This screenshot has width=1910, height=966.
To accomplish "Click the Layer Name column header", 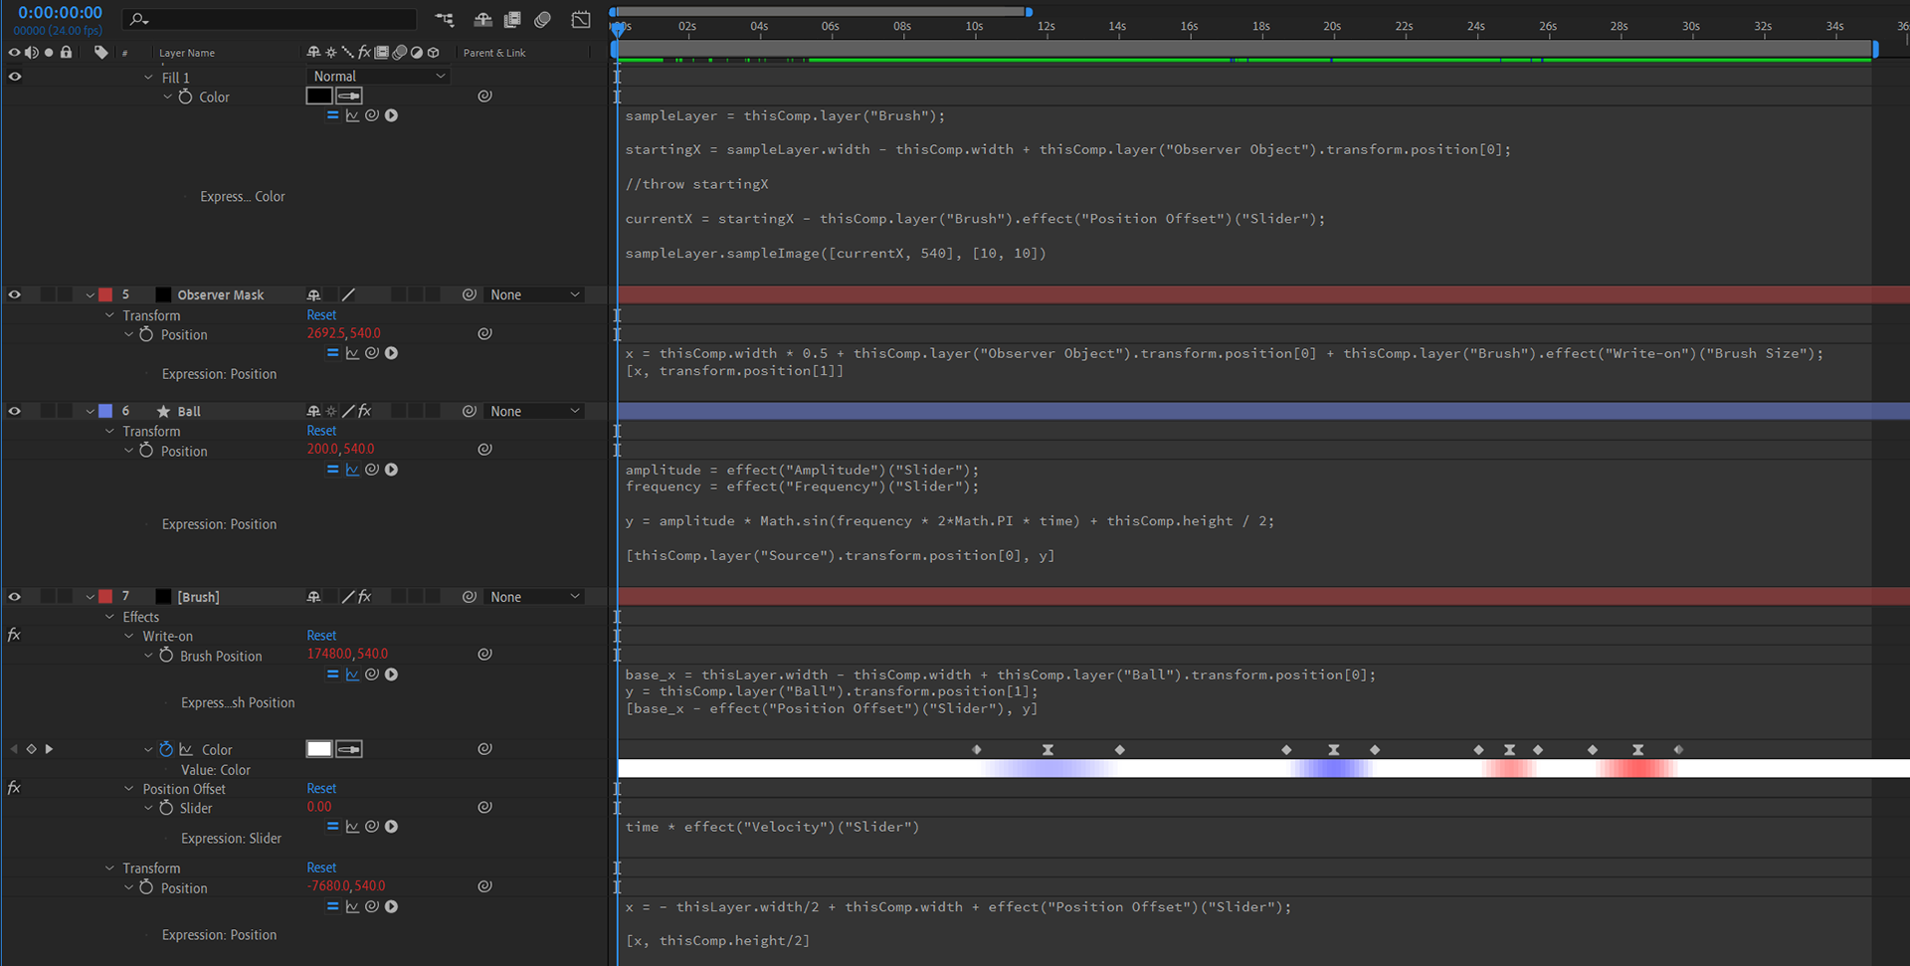I will 187,53.
